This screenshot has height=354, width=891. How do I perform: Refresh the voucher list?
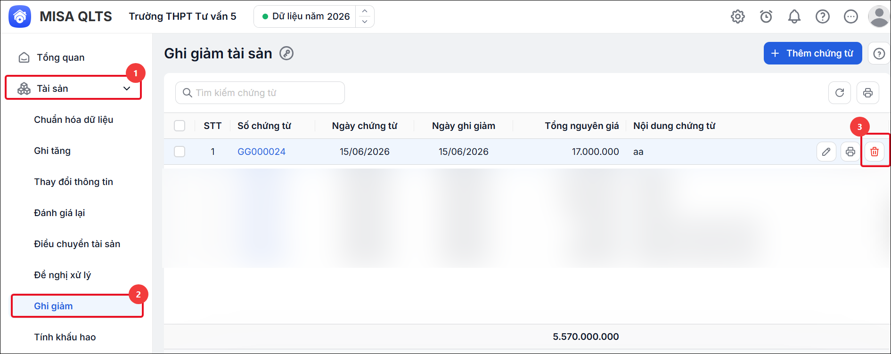[840, 93]
